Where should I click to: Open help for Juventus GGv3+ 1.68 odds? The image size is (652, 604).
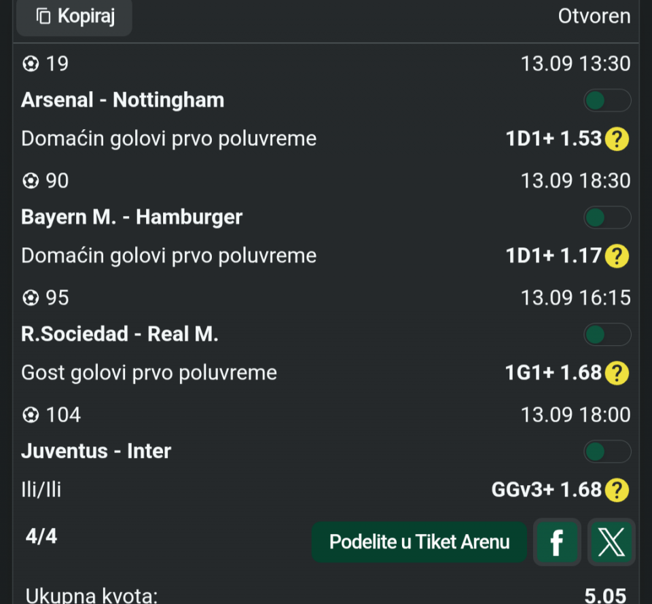[617, 490]
